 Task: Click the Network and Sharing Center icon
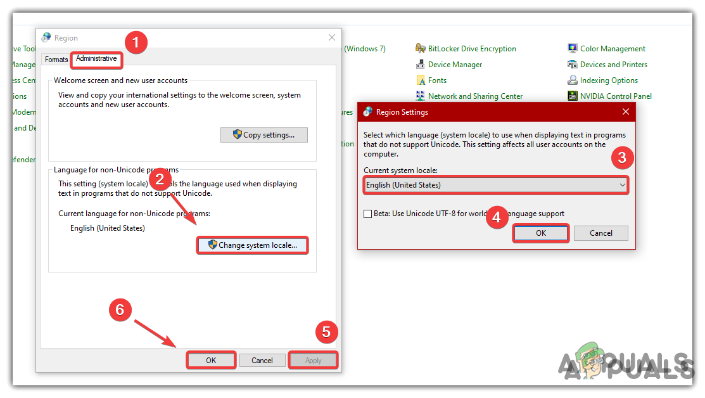pyautogui.click(x=421, y=96)
